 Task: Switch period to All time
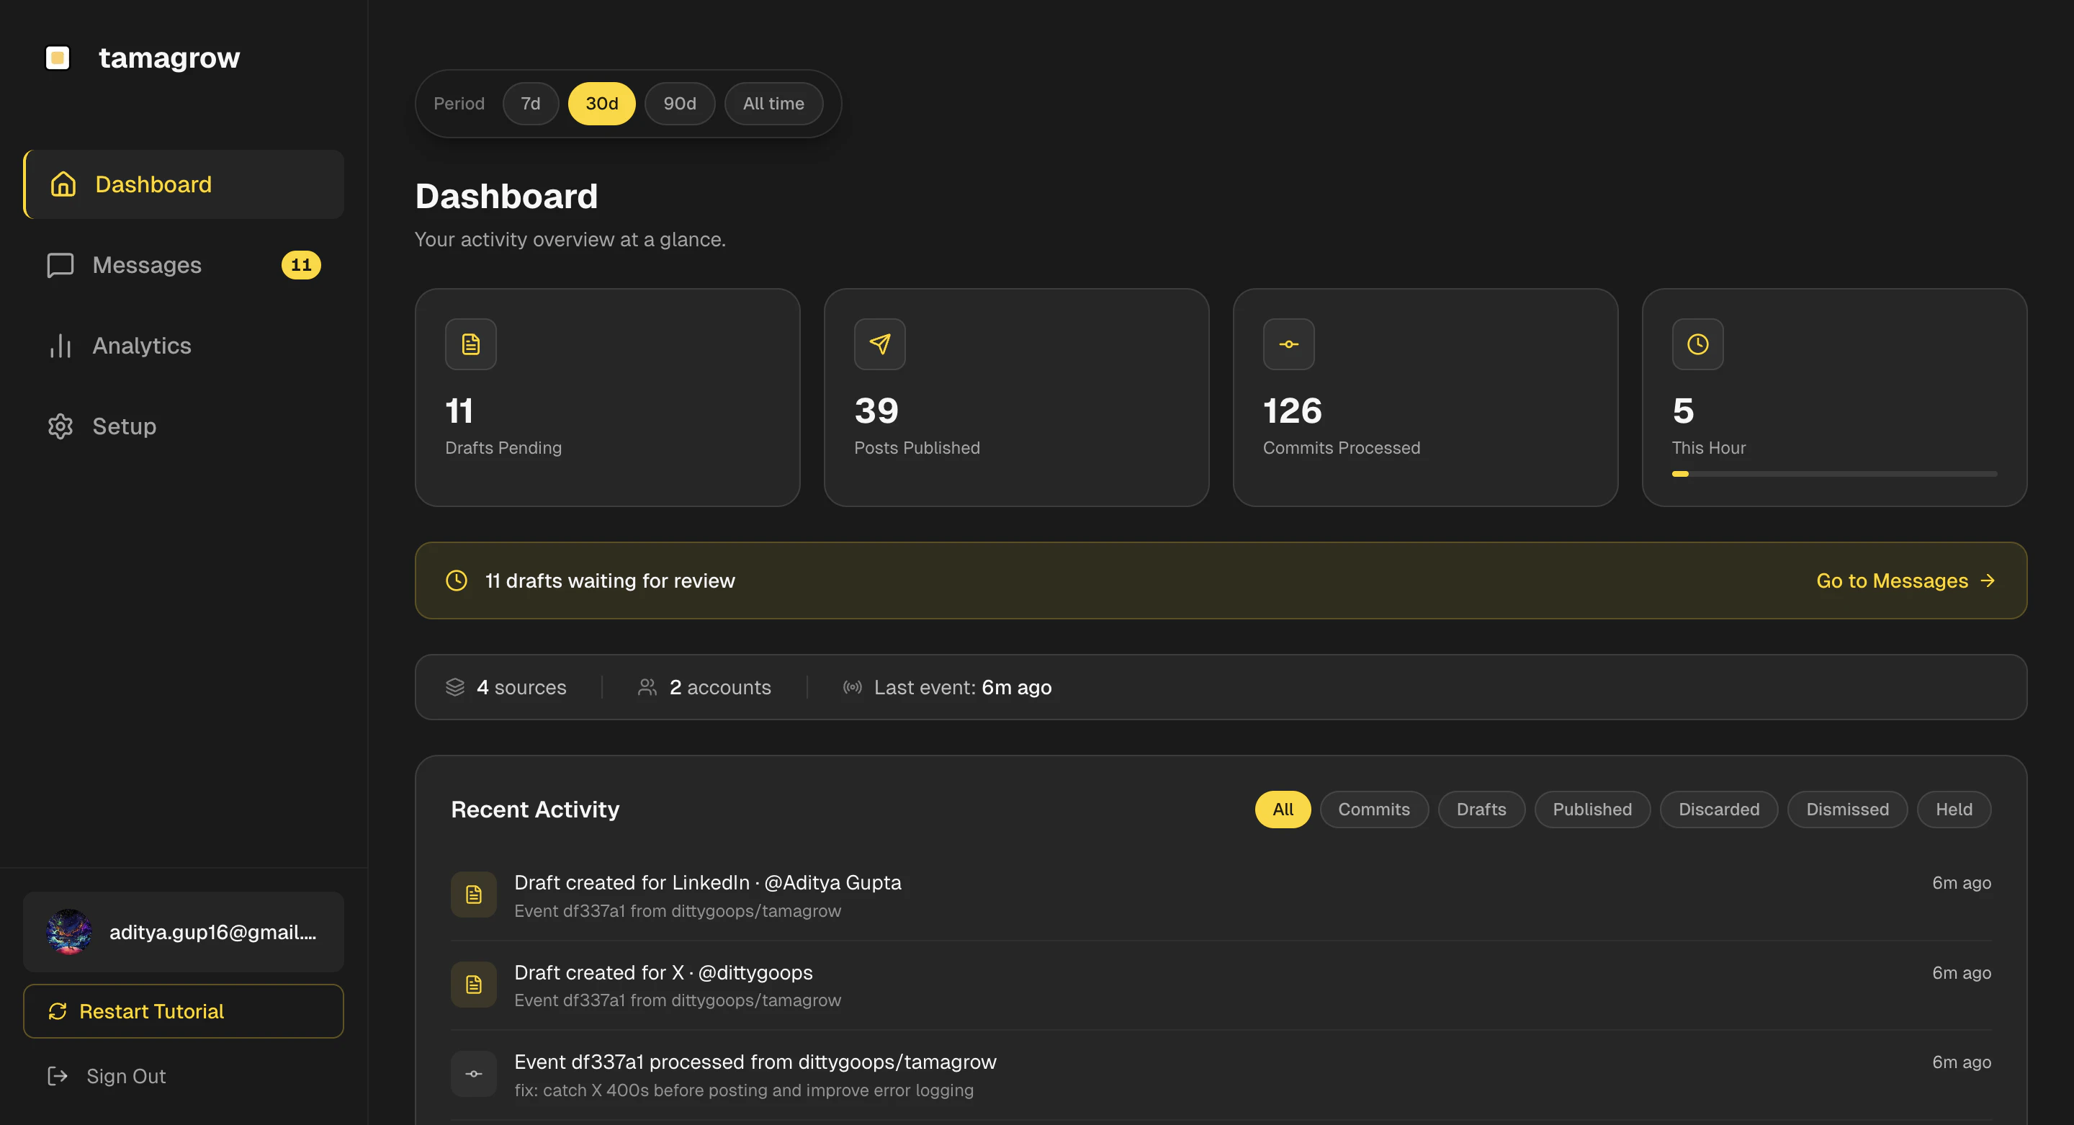(x=773, y=104)
